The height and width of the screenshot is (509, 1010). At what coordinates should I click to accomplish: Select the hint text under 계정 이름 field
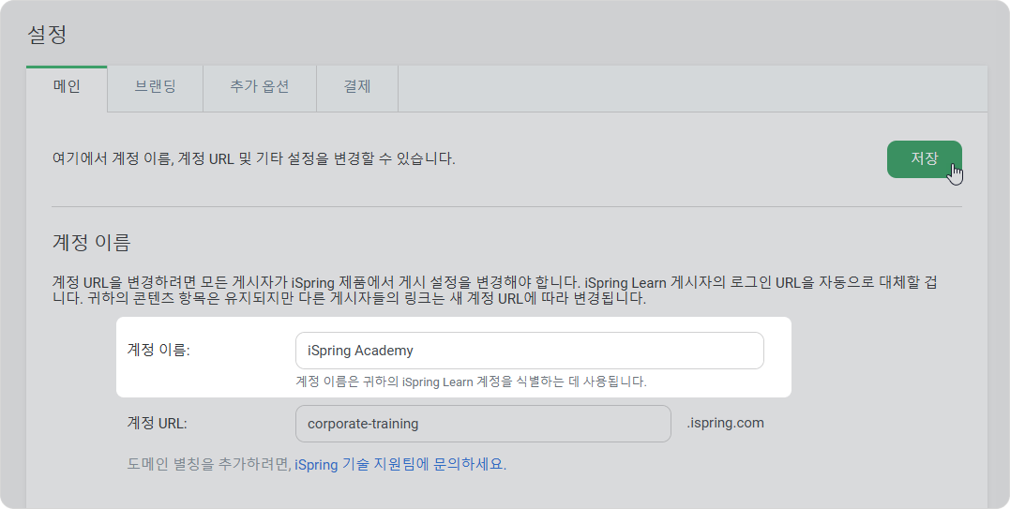pyautogui.click(x=471, y=382)
